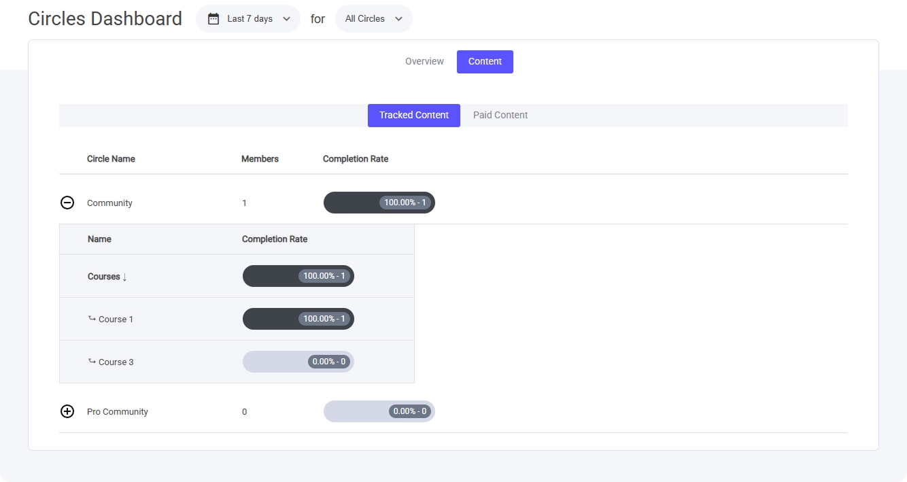Screen dimensions: 907x482
Task: Click the calendar icon in date filter
Action: (213, 19)
